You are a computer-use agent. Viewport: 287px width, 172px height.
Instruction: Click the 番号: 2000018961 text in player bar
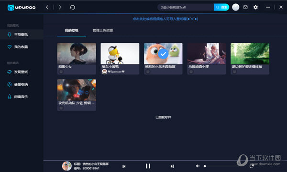pyautogui.click(x=87, y=168)
